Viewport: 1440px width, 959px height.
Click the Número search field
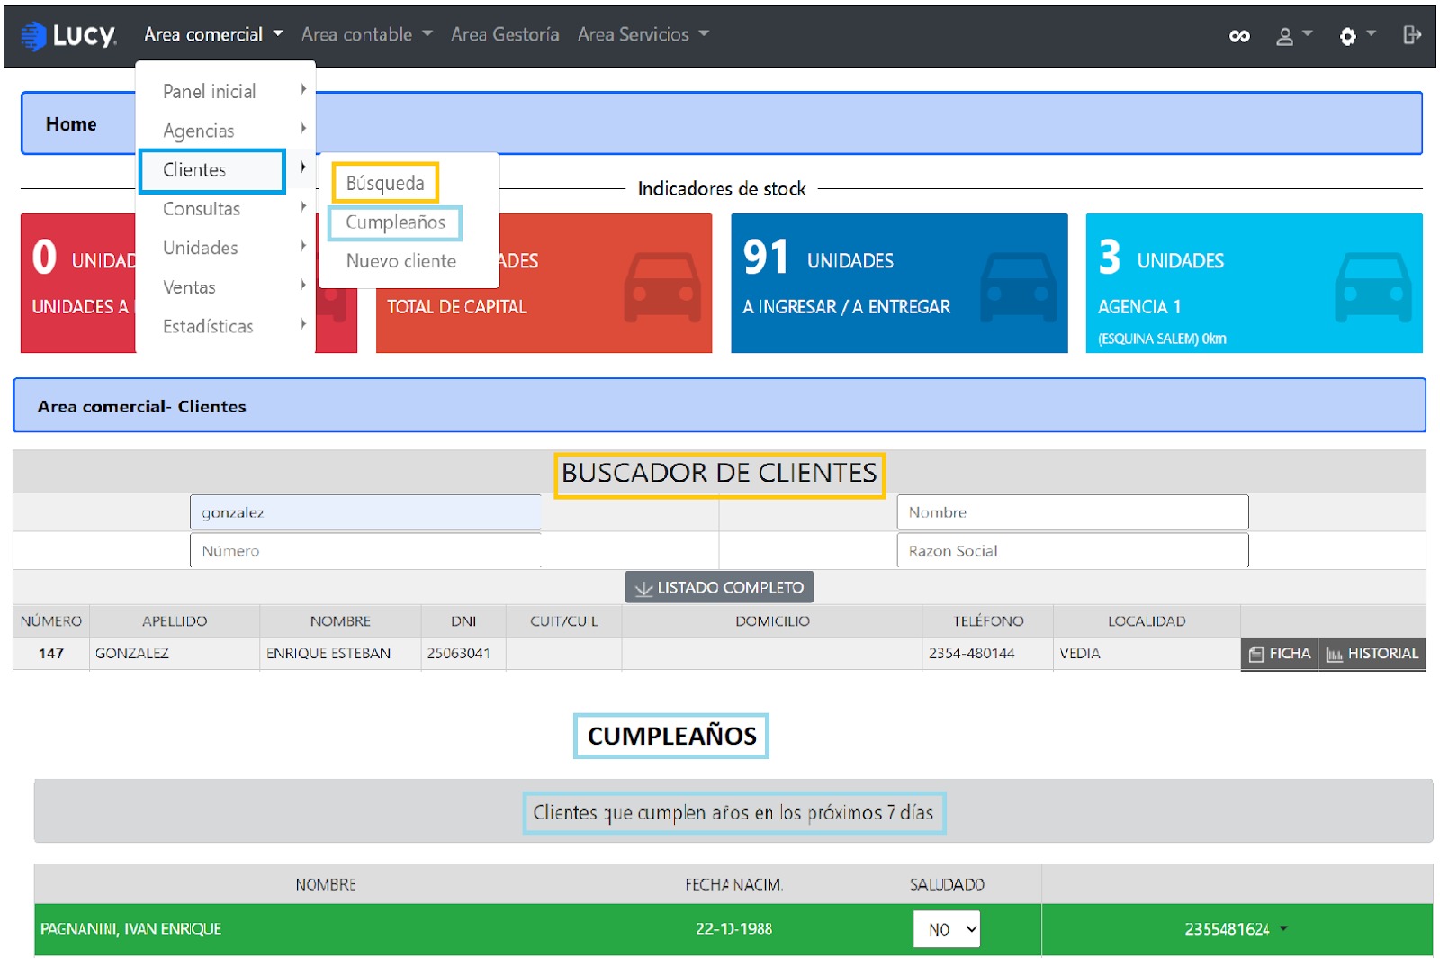click(365, 551)
